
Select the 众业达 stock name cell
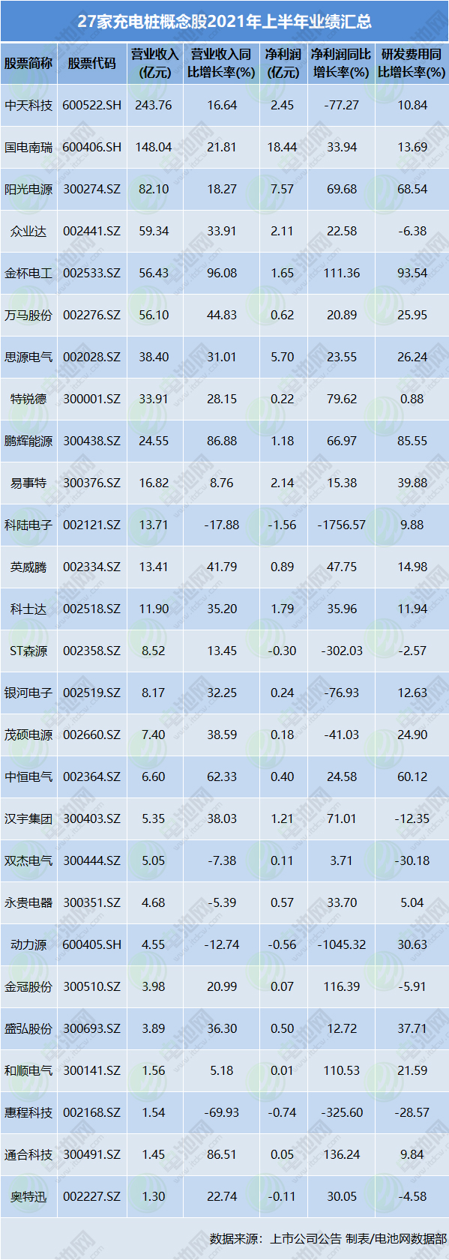point(28,231)
